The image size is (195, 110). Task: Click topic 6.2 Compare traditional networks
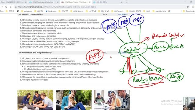click(48, 61)
